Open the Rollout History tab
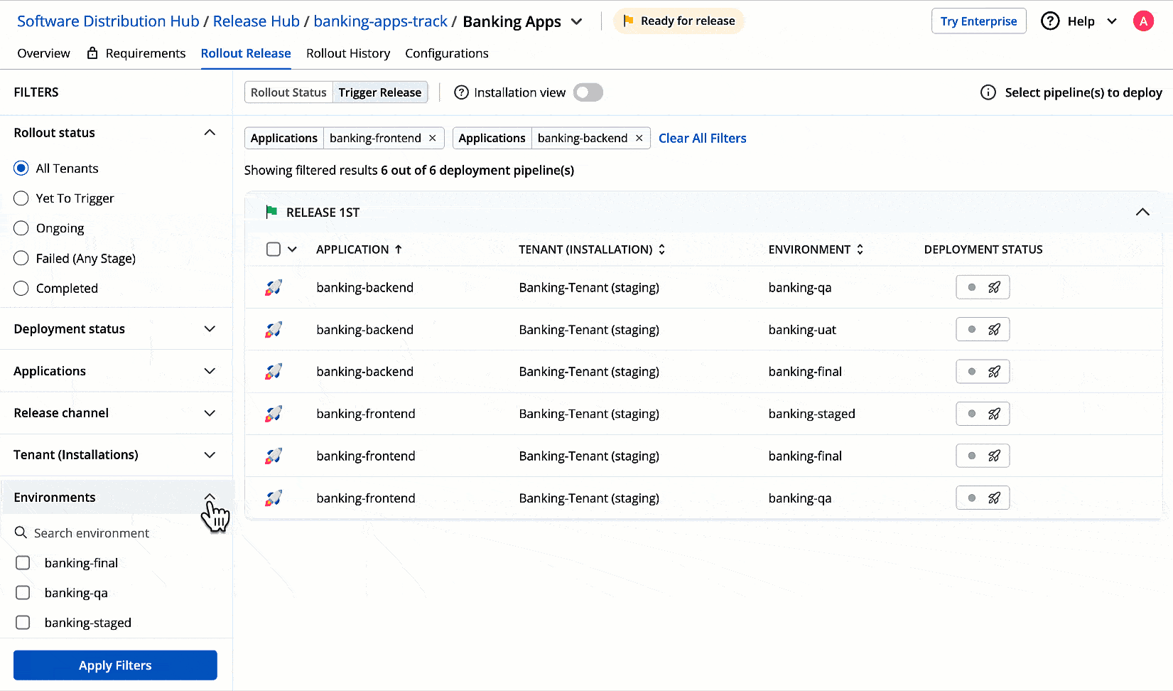1173x691 pixels. (347, 53)
